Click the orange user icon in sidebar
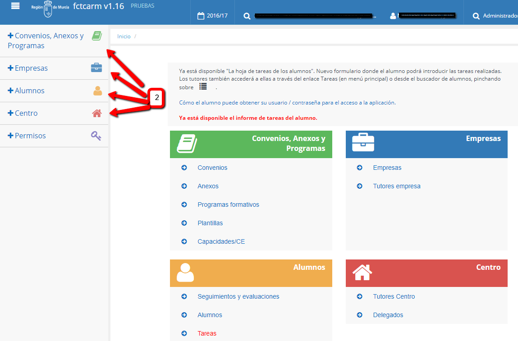Viewport: 518px width, 341px height. click(97, 91)
